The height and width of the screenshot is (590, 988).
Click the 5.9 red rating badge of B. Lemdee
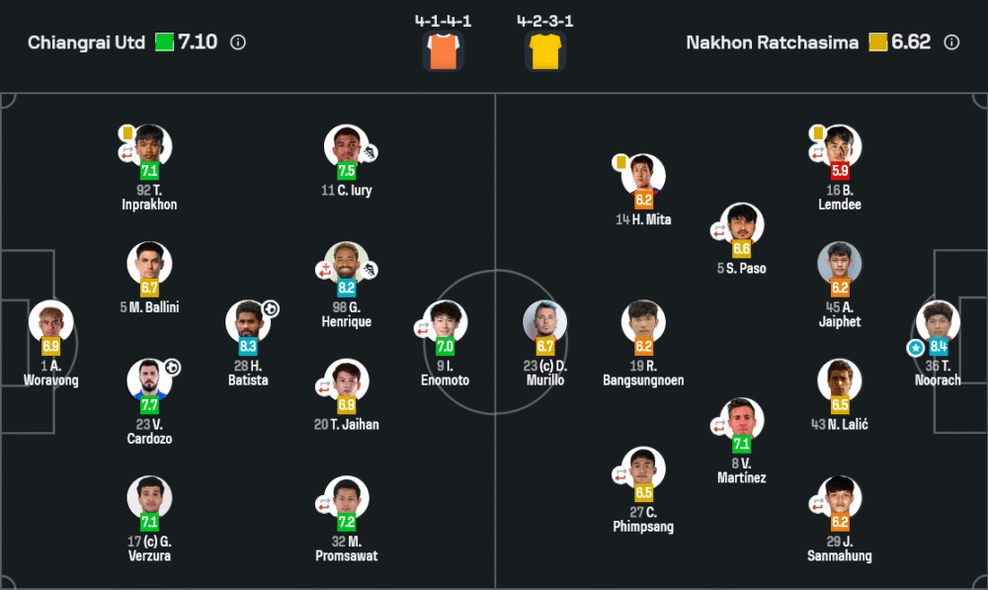click(x=840, y=170)
